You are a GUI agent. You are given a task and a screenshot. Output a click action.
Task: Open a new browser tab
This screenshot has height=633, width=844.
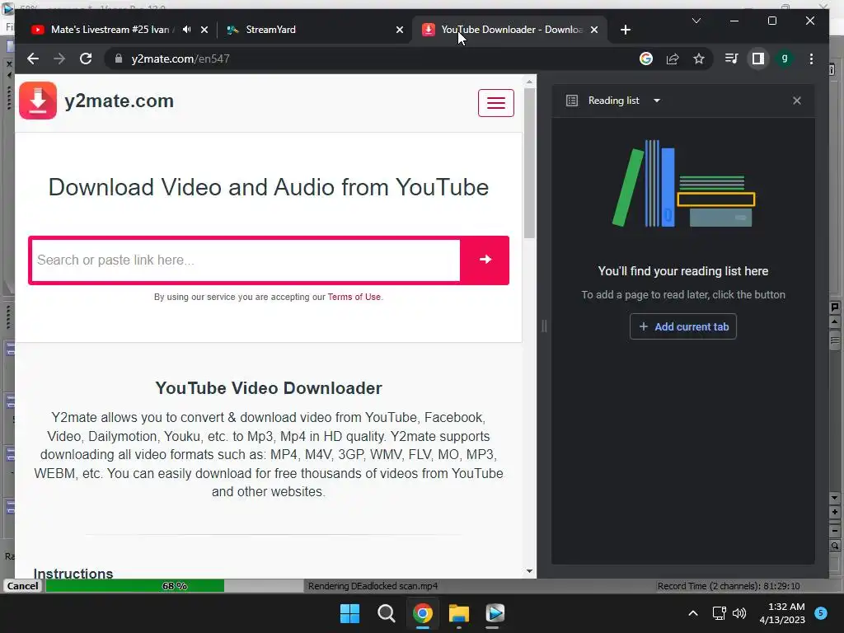tap(625, 30)
